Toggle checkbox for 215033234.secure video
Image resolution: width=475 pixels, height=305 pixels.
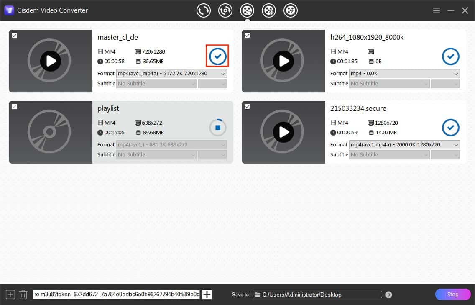(x=247, y=106)
